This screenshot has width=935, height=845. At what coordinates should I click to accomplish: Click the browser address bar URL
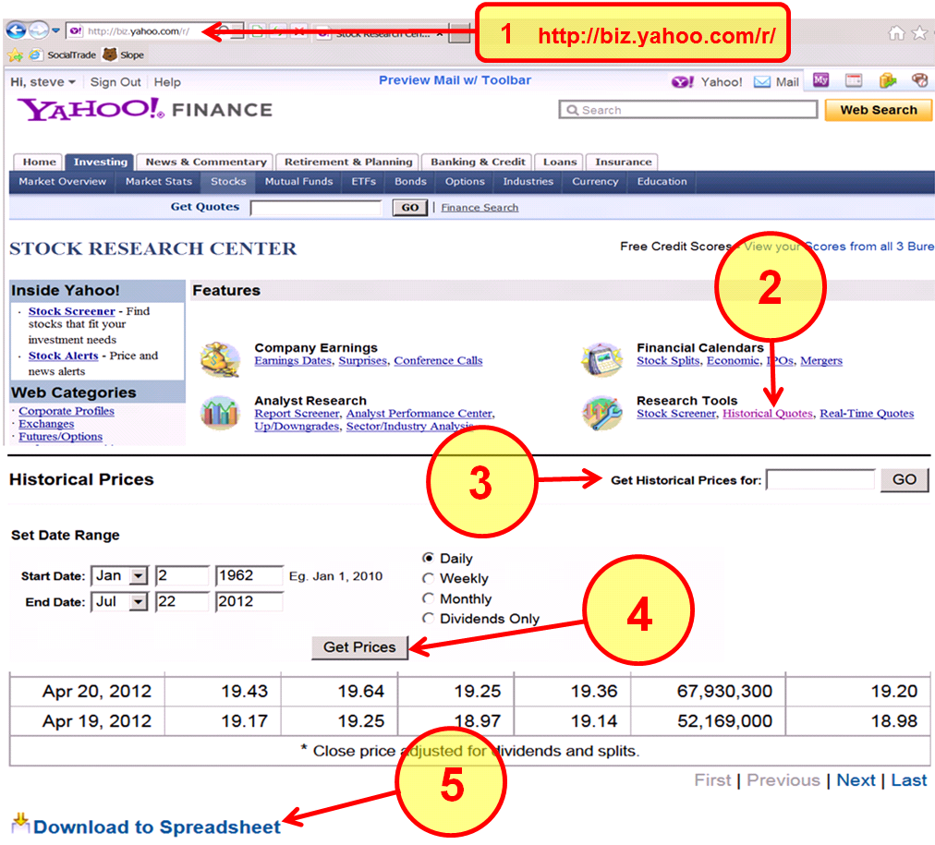[139, 31]
